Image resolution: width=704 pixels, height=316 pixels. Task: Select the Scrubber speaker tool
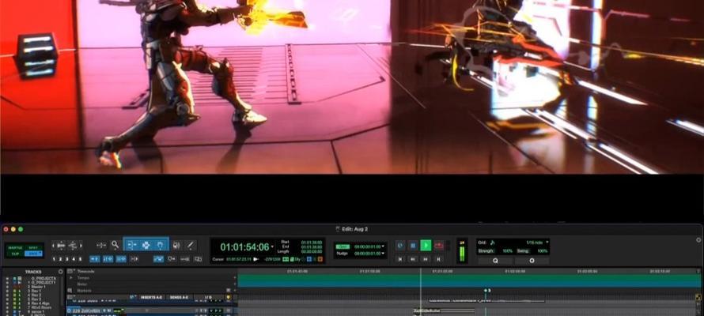[176, 245]
